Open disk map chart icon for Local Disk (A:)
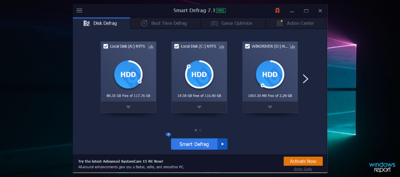 click(151, 46)
